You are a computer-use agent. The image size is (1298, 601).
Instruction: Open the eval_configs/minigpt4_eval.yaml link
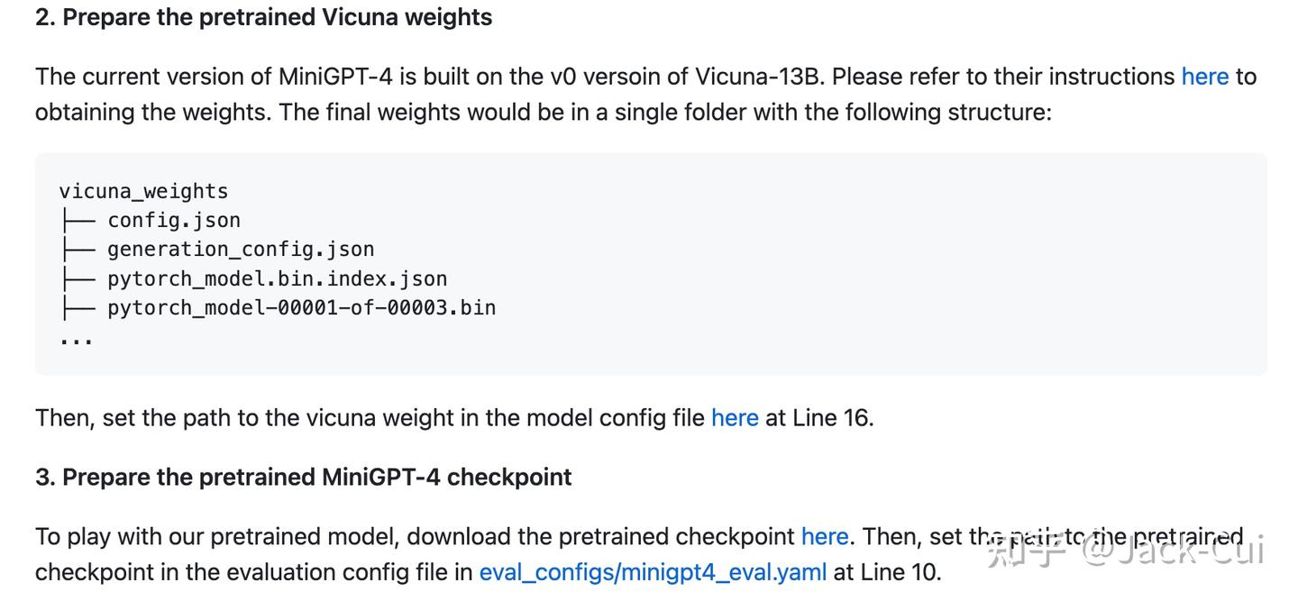click(653, 572)
